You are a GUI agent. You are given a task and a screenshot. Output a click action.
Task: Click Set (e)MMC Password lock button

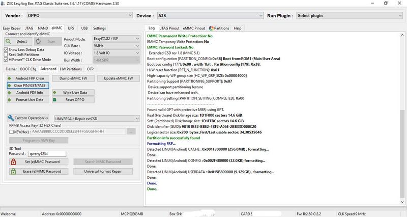39,162
